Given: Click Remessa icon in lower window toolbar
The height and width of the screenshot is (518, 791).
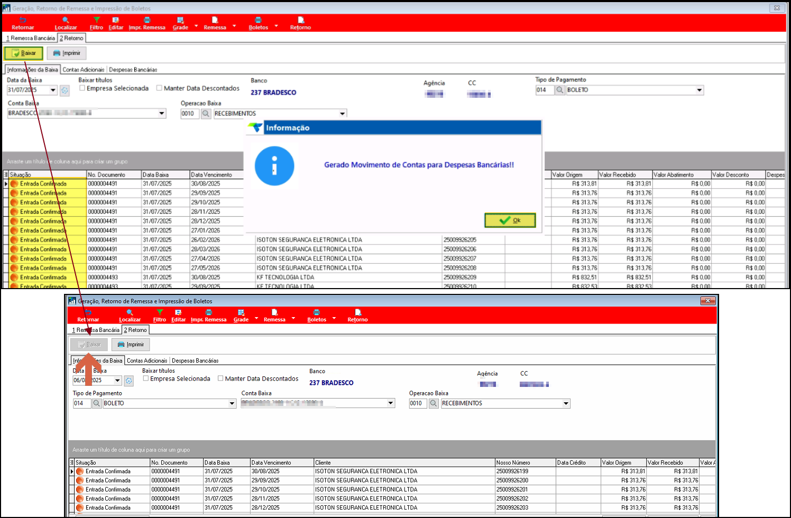Looking at the screenshot, I should (x=274, y=312).
